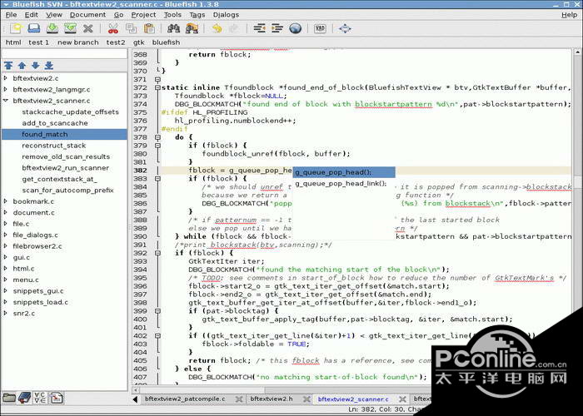Screen dimensions: 583x416
Task: Select g_queue_pop_head_link() autocomplete suggestion
Action: pyautogui.click(x=341, y=184)
